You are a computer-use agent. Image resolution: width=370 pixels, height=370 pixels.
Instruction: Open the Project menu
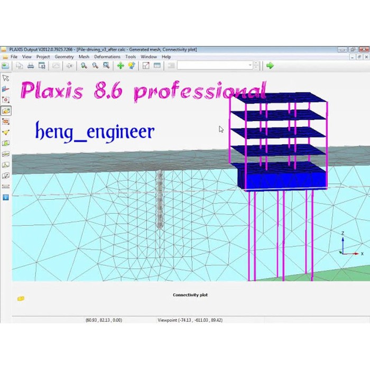pos(43,57)
